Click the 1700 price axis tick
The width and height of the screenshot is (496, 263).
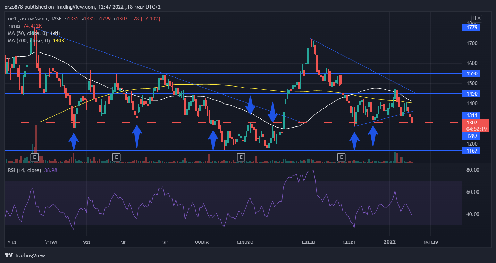pos(471,43)
